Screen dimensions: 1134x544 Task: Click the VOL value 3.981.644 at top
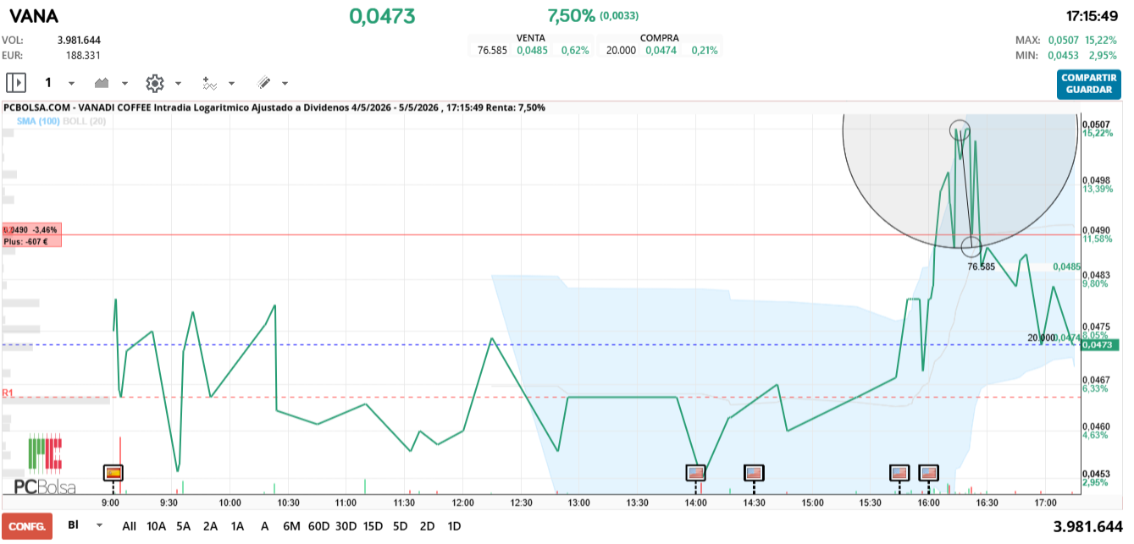(79, 40)
